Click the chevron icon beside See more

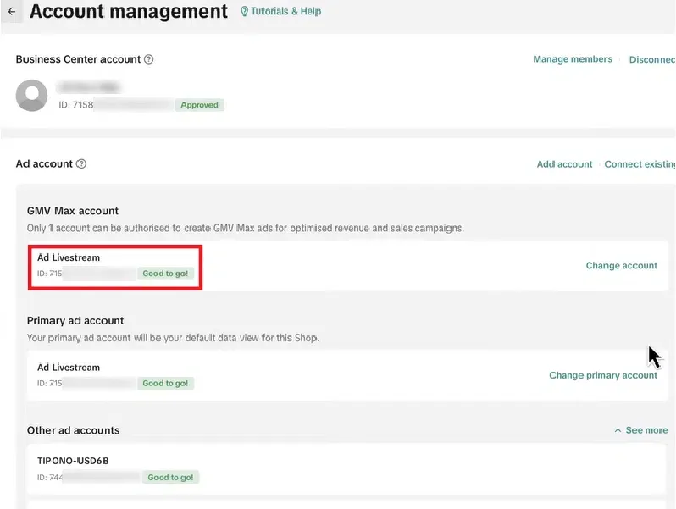tap(618, 431)
